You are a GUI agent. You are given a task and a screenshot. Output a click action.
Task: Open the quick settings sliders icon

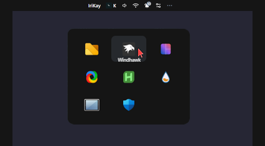click(x=158, y=6)
